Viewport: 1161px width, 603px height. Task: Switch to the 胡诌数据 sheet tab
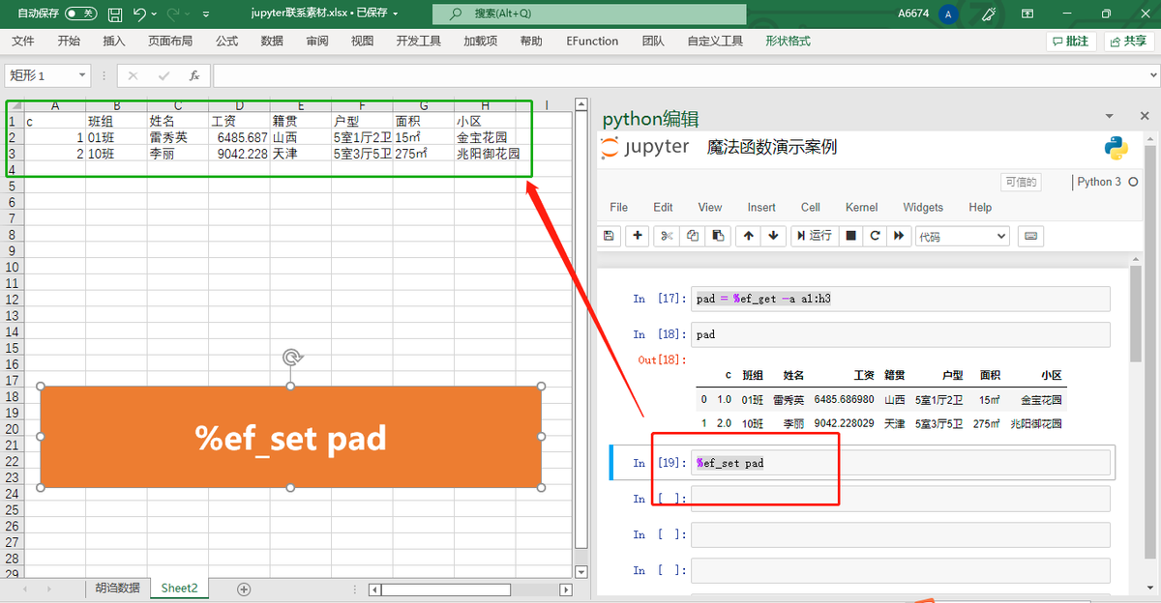[x=117, y=589]
